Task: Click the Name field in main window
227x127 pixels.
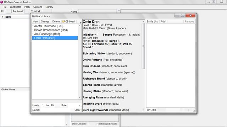Action: (x=97, y=11)
